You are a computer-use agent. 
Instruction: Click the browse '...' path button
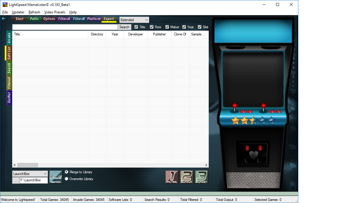(x=16, y=180)
